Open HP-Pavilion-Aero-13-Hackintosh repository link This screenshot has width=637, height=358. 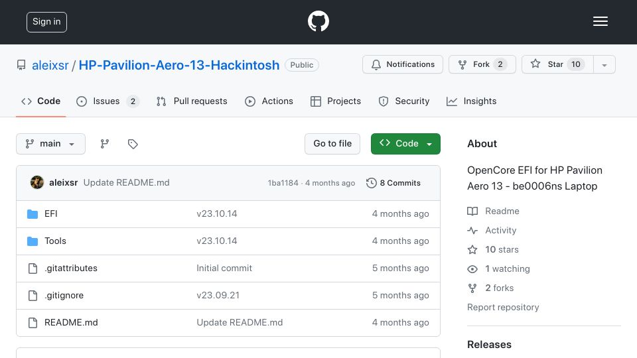178,66
